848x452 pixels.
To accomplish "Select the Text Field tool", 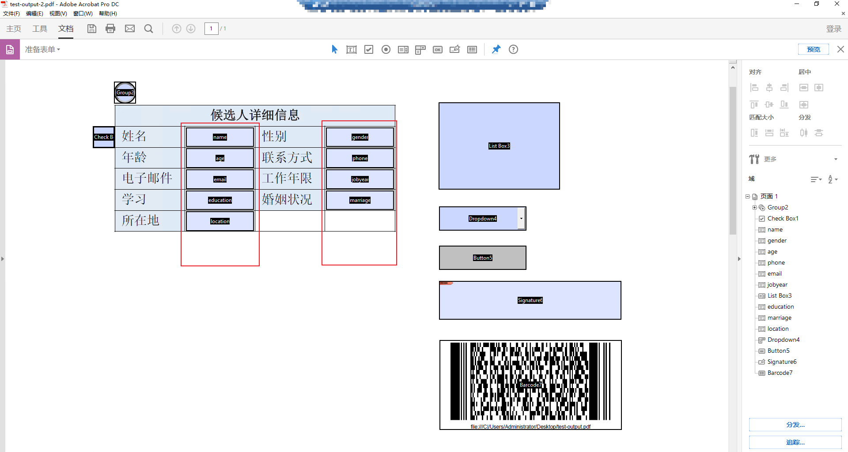I will [351, 49].
